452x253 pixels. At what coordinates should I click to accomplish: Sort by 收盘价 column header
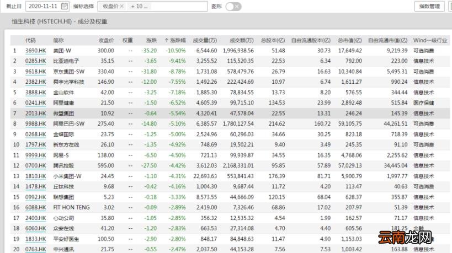click(x=106, y=40)
